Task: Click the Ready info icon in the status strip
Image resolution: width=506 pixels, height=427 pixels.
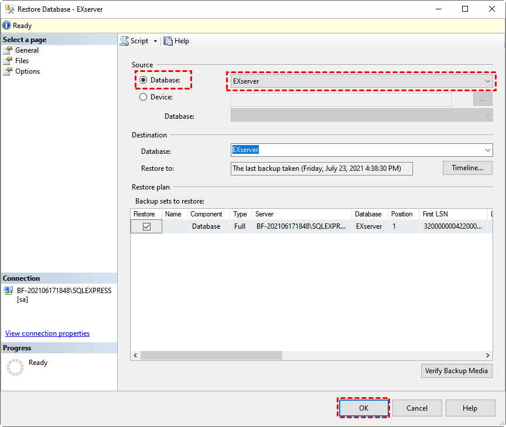Action: pos(6,25)
